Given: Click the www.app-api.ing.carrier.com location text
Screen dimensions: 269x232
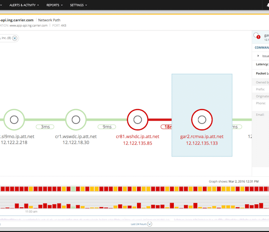Looking at the screenshot, I should click(29, 26).
